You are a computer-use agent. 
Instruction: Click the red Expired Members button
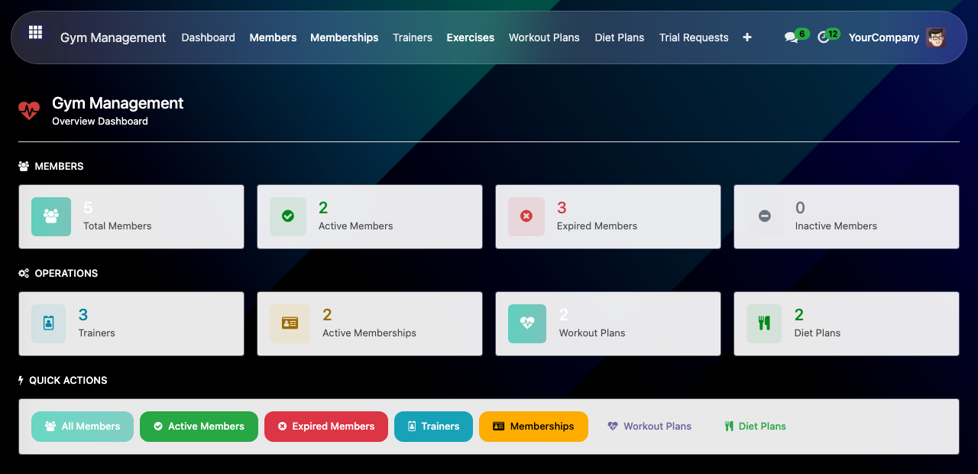[x=326, y=427]
